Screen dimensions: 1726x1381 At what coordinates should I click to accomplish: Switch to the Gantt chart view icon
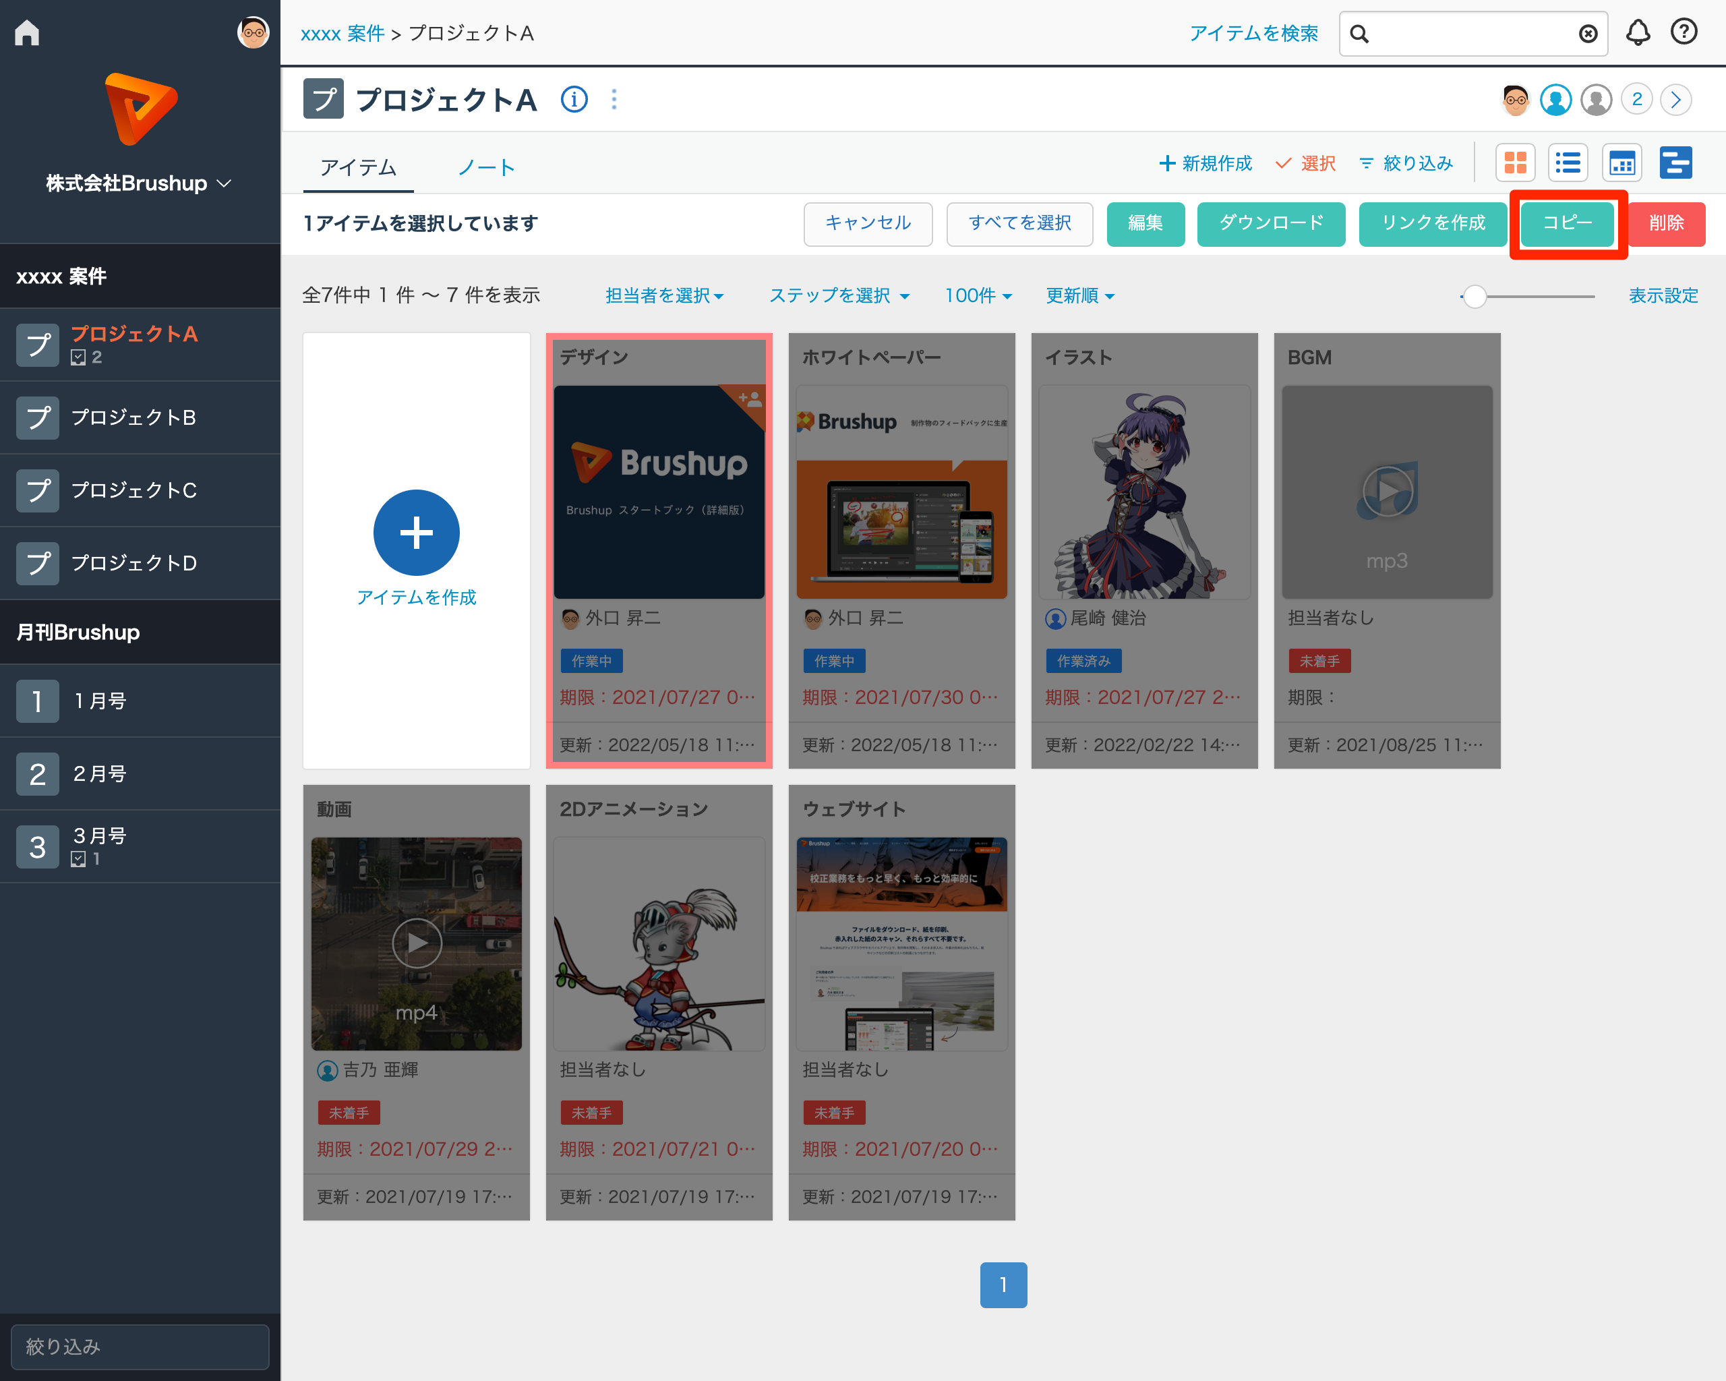pos(1675,163)
